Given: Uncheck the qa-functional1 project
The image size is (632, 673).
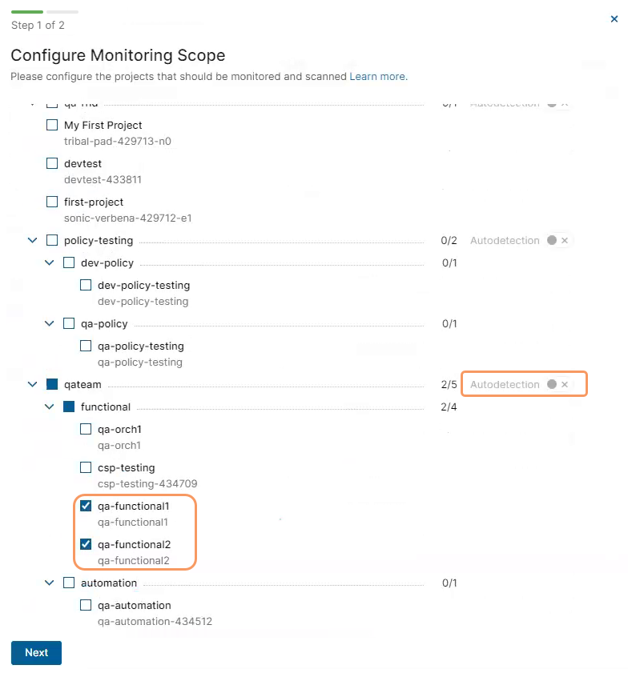Looking at the screenshot, I should coord(86,506).
